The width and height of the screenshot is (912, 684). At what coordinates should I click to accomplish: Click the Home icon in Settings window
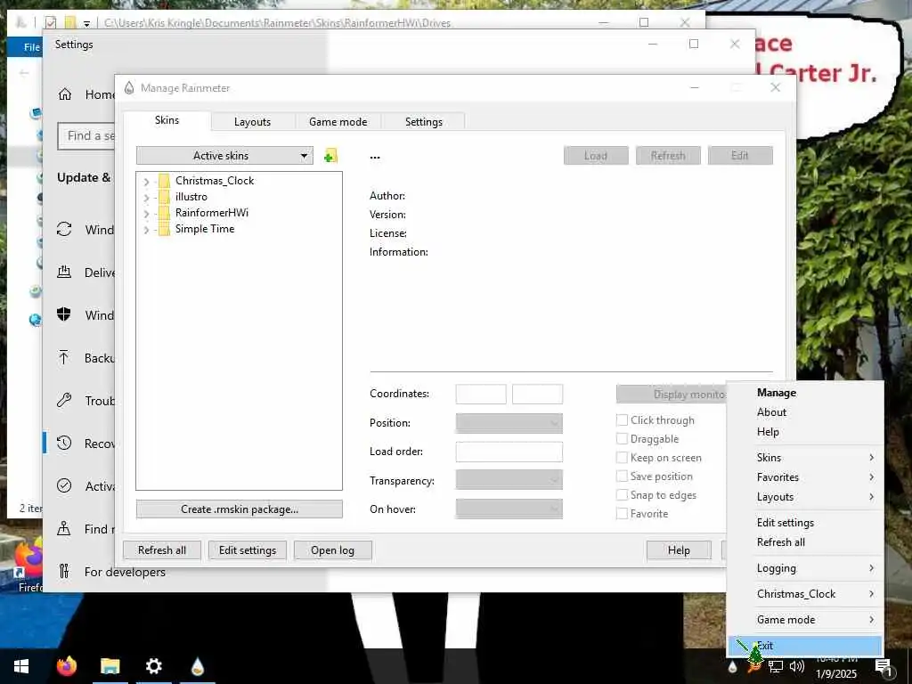[64, 94]
